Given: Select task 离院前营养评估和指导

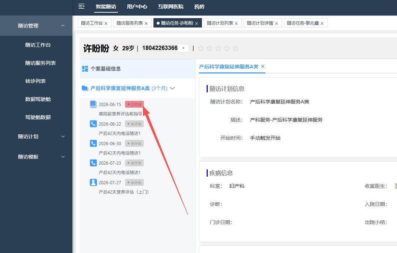Looking at the screenshot, I should point(121,114).
